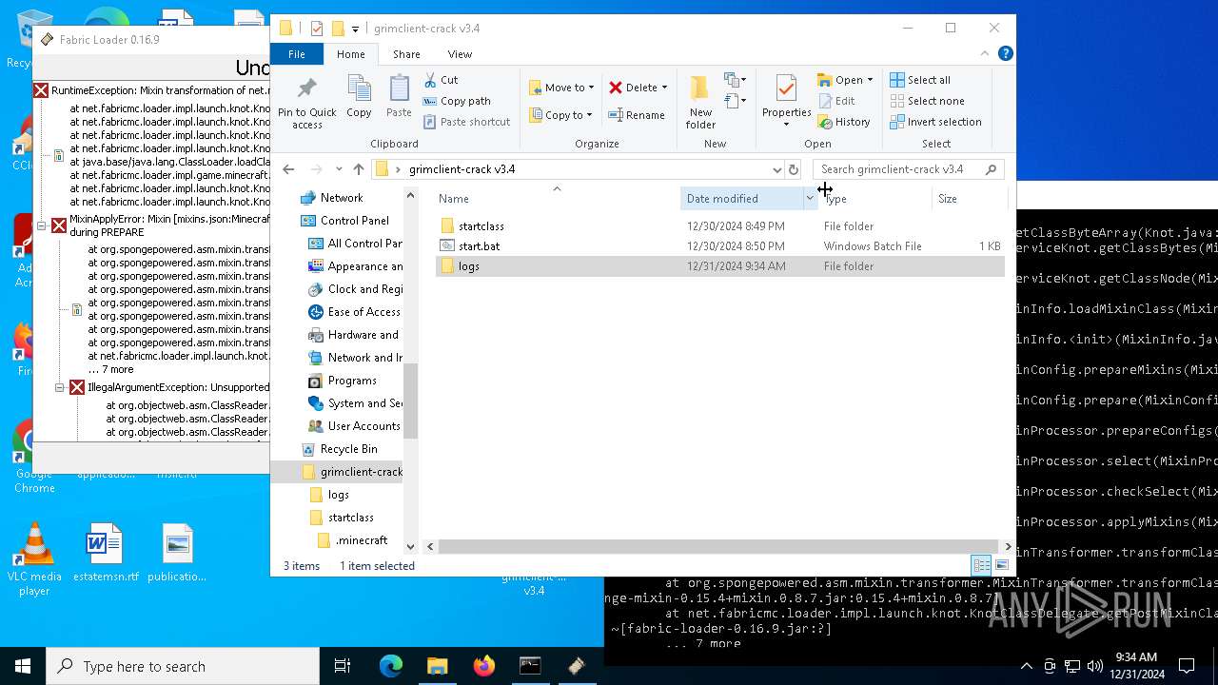Click the address bar path grimclient-crack v3.4
The height and width of the screenshot is (685, 1218).
click(462, 169)
